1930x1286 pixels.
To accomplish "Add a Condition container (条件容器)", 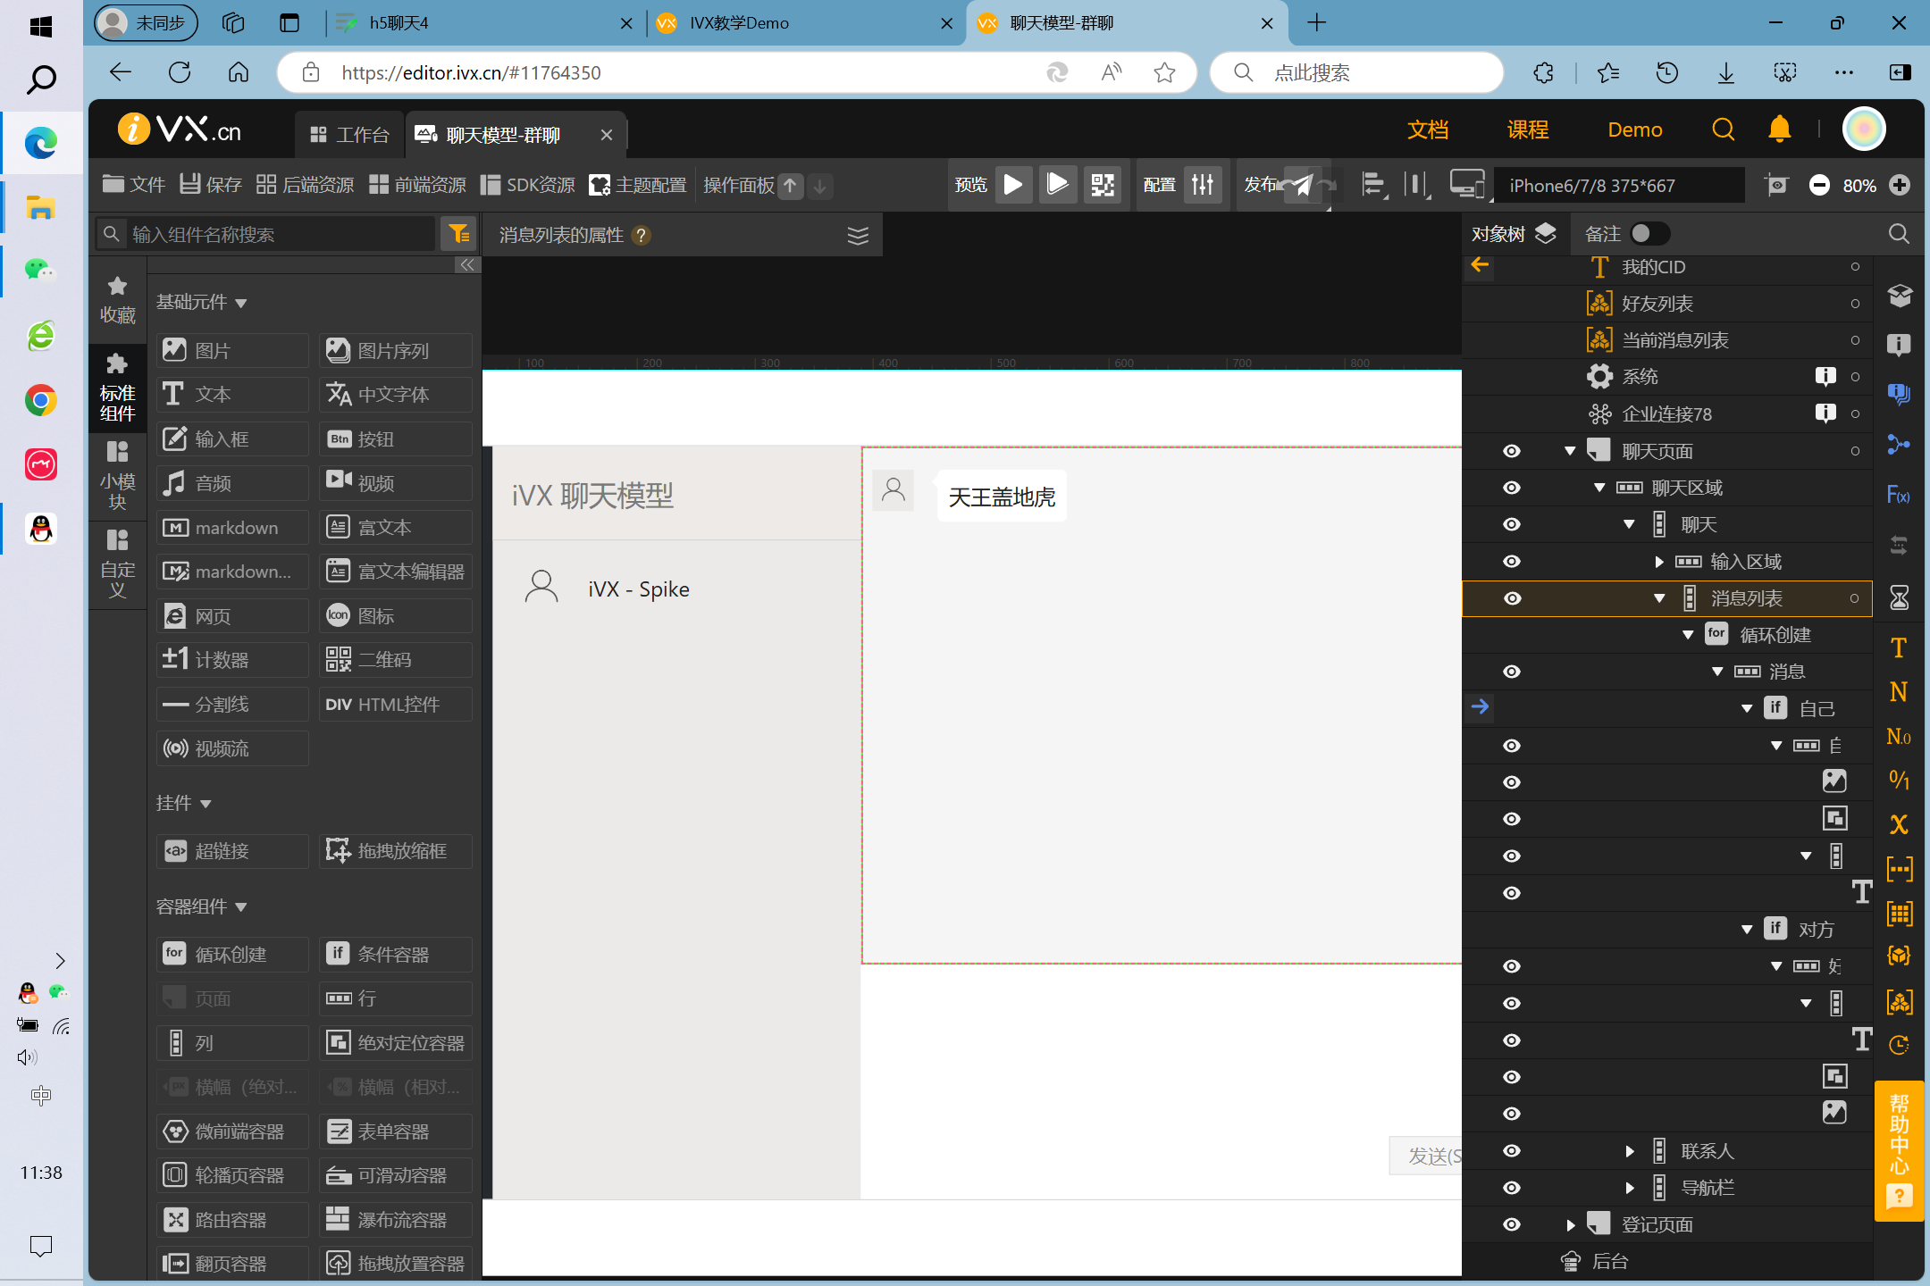I will 395,954.
